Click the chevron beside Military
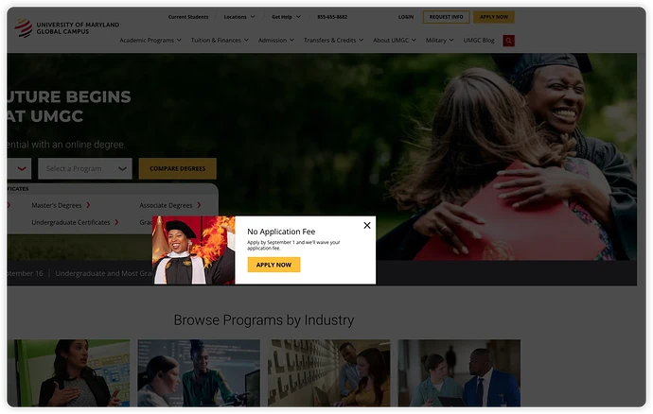The width and height of the screenshot is (653, 414). (451, 41)
